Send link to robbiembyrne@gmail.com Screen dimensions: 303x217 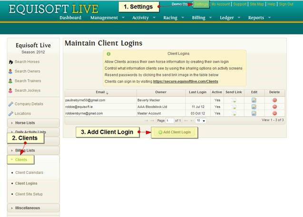[x=234, y=113]
